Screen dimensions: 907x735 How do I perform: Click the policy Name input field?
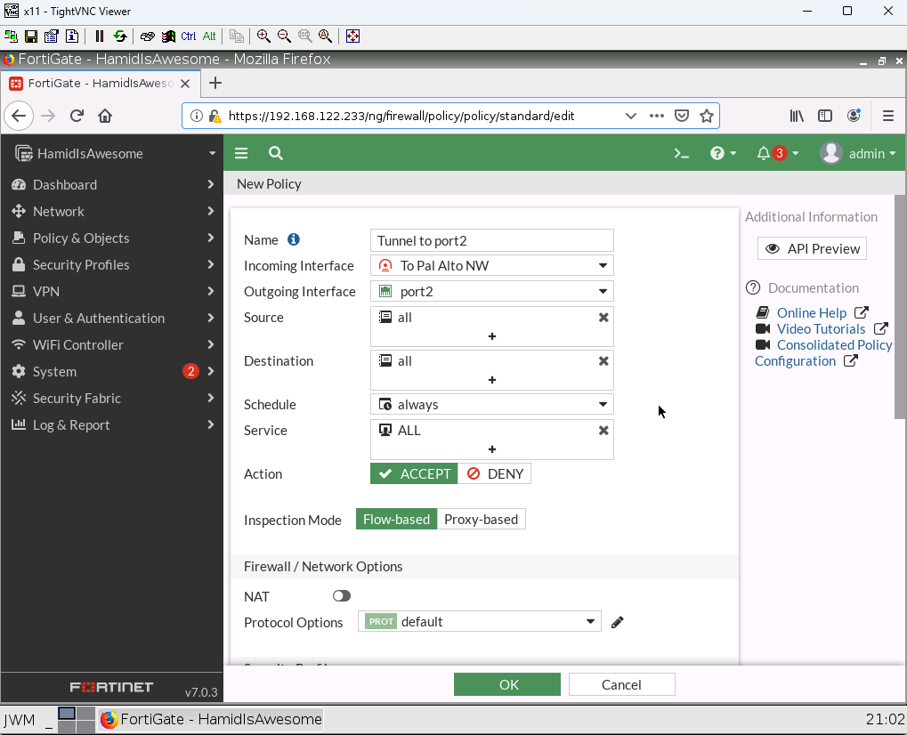click(492, 240)
